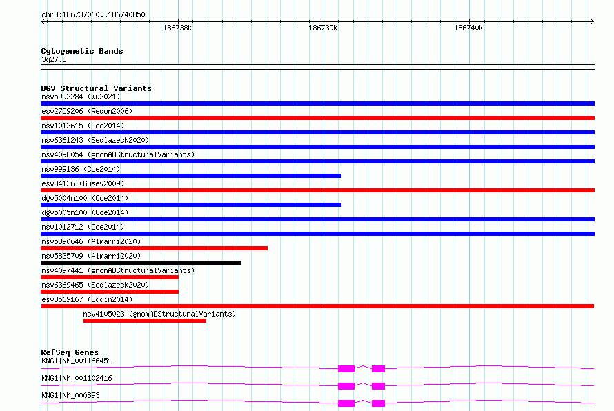Viewport: 614px width, 411px height.
Task: Open the nsv999136 (Coe2014) label
Action: coord(81,169)
